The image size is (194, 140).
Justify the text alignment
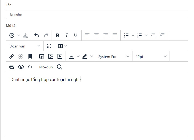(x=115, y=35)
